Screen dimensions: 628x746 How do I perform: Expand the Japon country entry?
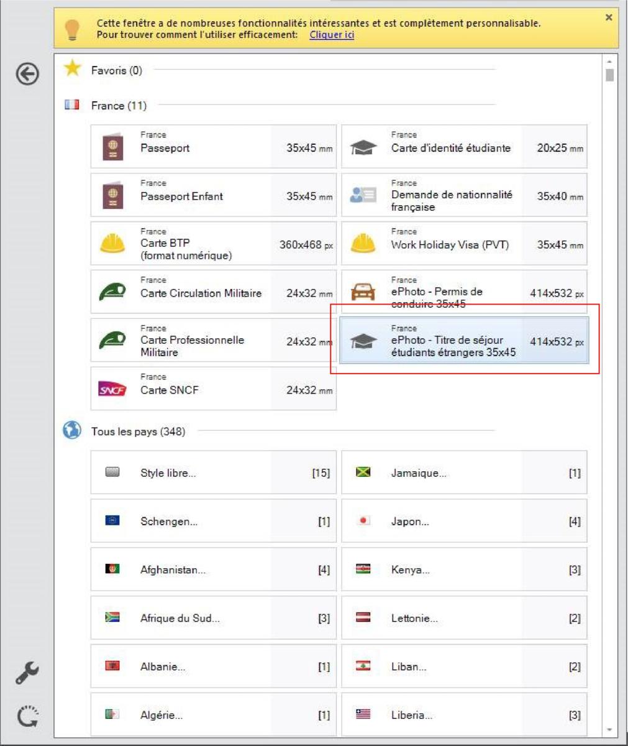tap(463, 521)
